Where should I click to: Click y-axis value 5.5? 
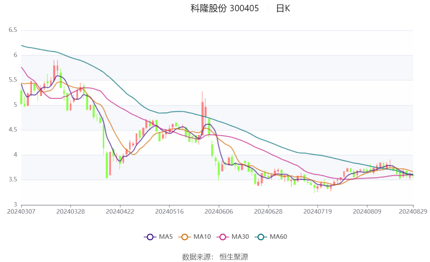pyautogui.click(x=13, y=80)
